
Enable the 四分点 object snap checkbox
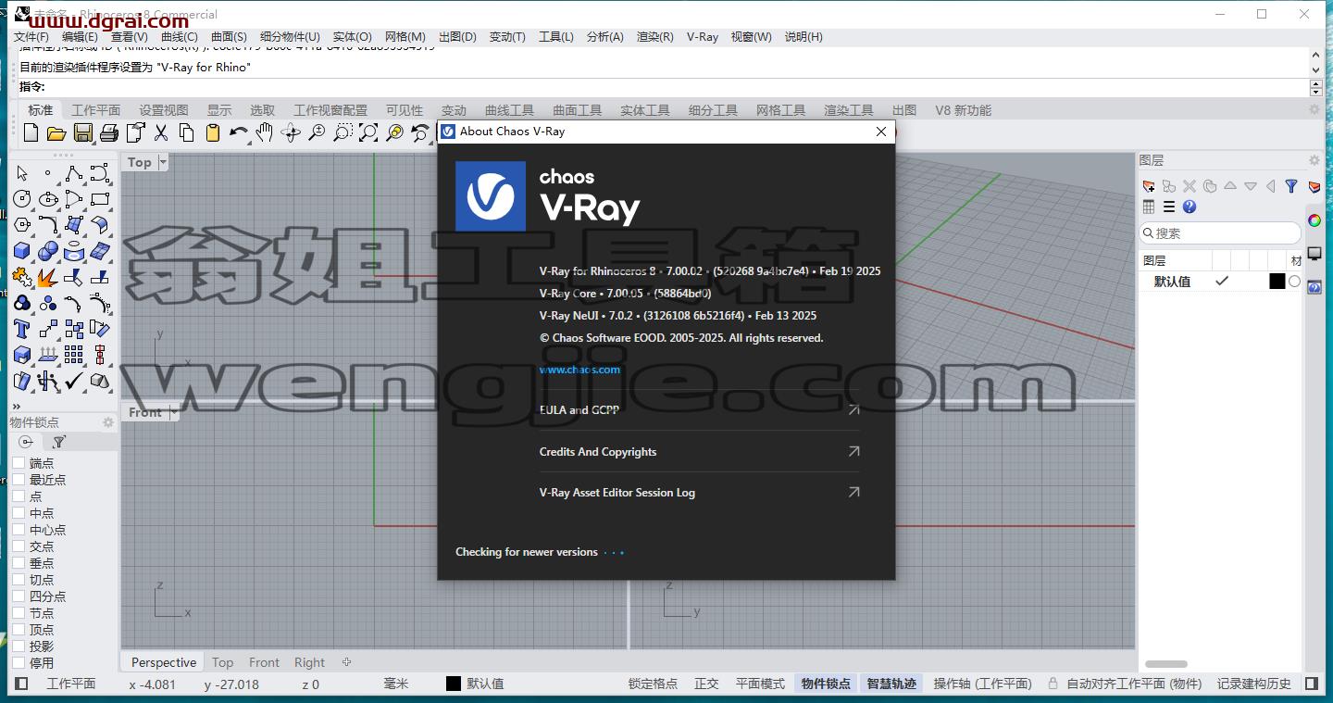coord(19,596)
